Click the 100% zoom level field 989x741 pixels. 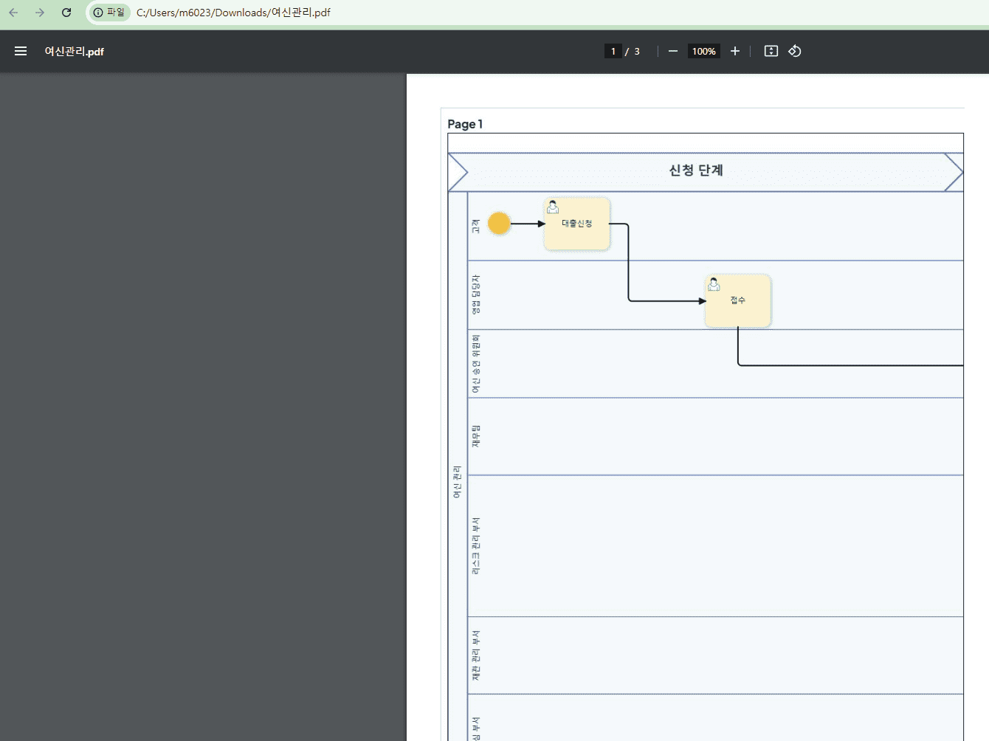(x=703, y=51)
